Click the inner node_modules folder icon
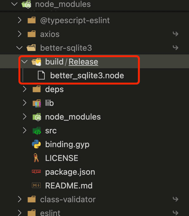 [37, 117]
